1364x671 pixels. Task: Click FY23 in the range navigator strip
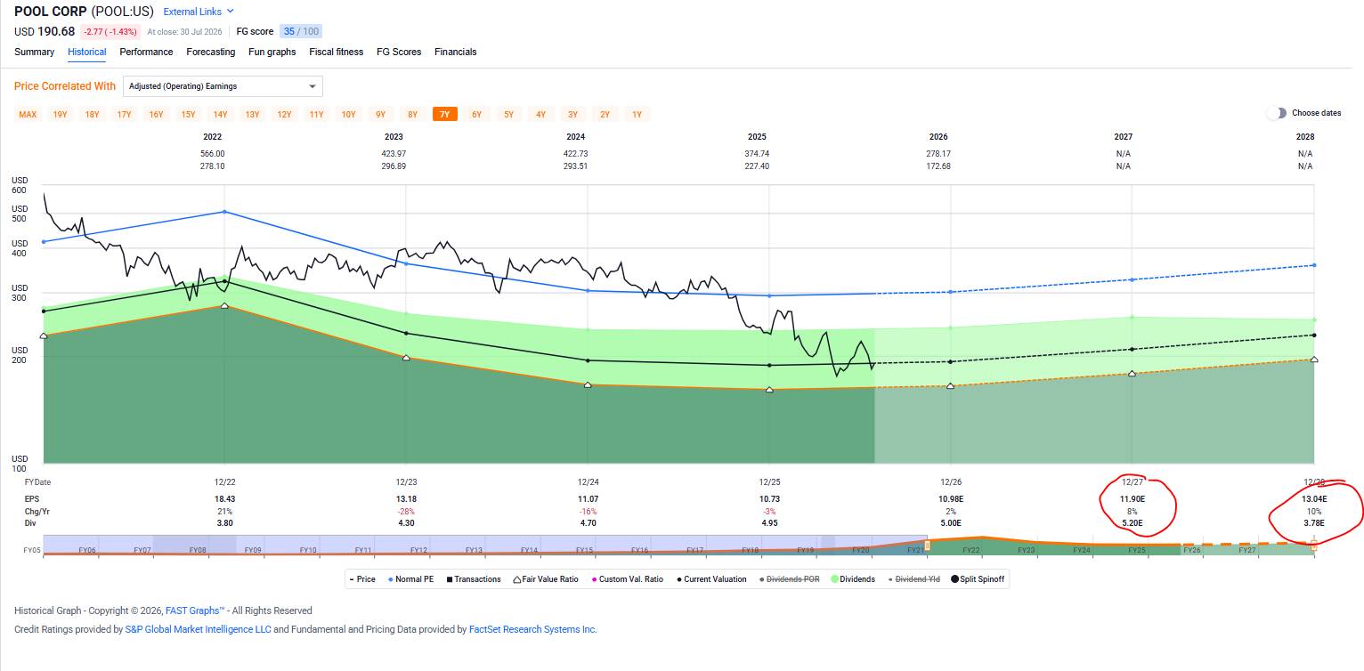1026,551
